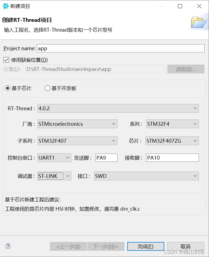
Task: Click the 创建RT-Thread项目 heading text
Action: click(27, 20)
